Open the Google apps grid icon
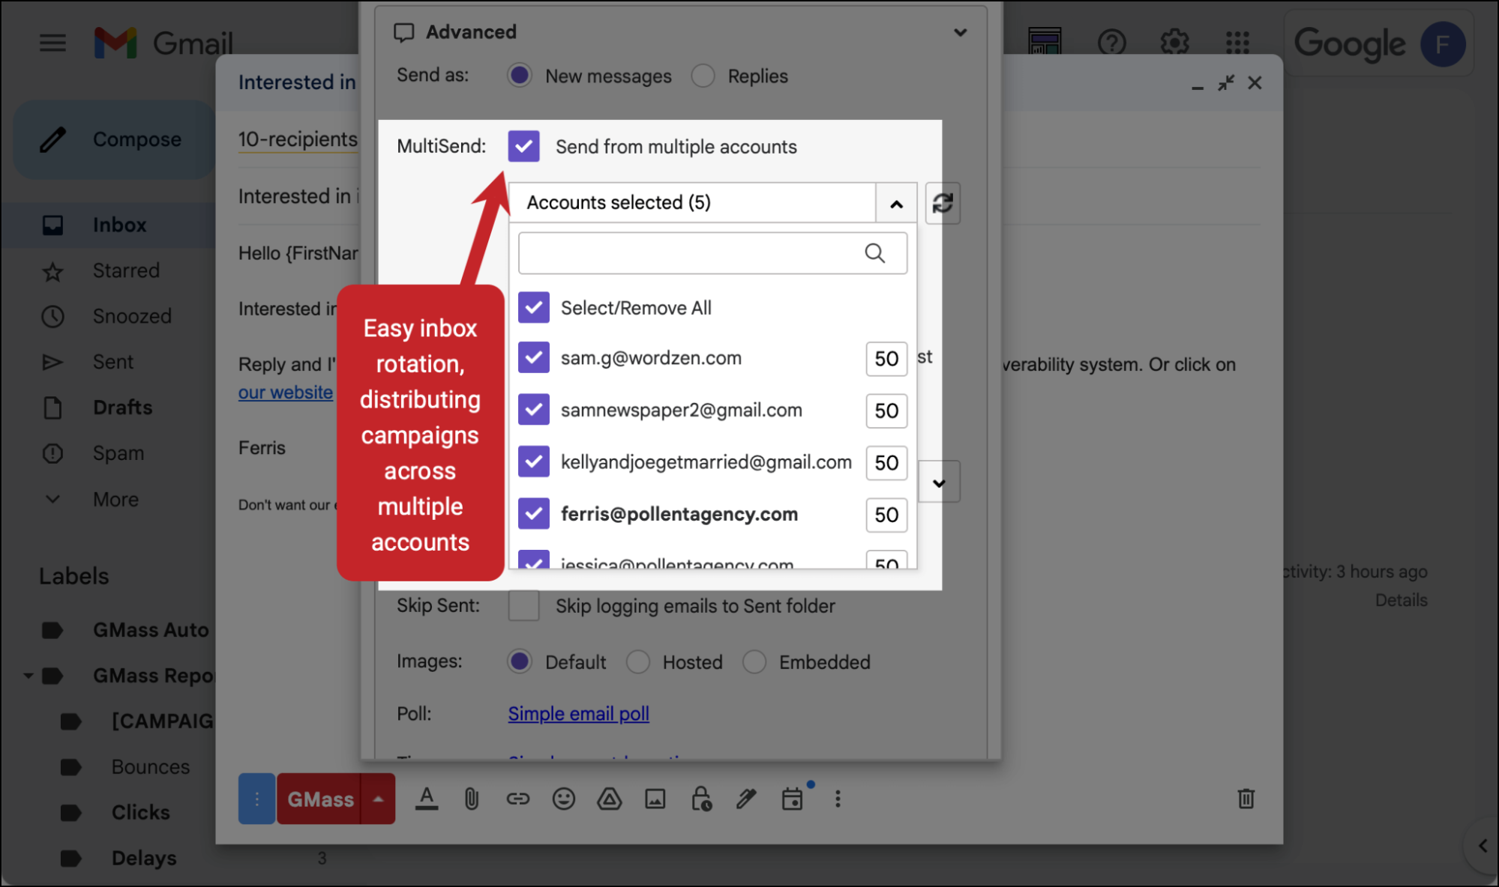The height and width of the screenshot is (887, 1499). [x=1237, y=42]
